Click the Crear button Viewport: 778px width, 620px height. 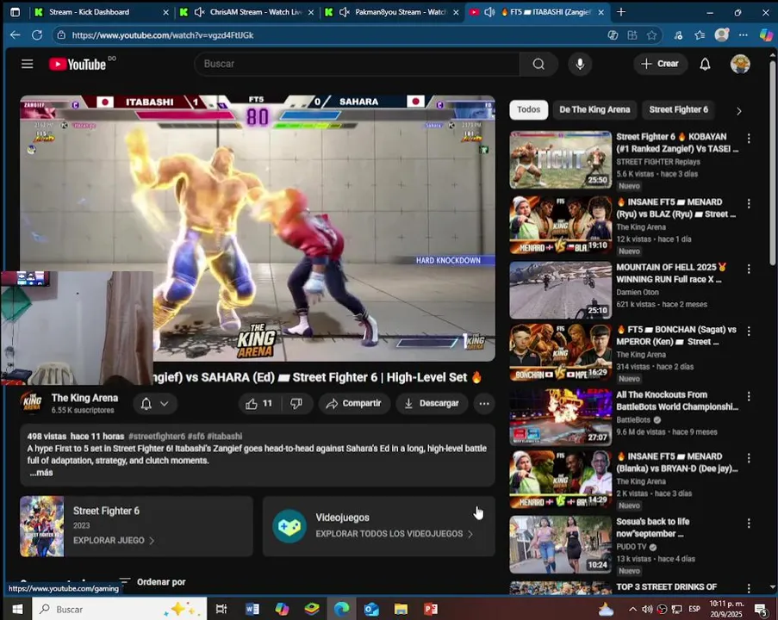tap(660, 64)
